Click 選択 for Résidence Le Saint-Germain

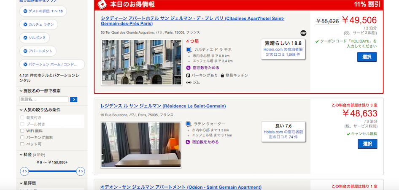point(367,144)
